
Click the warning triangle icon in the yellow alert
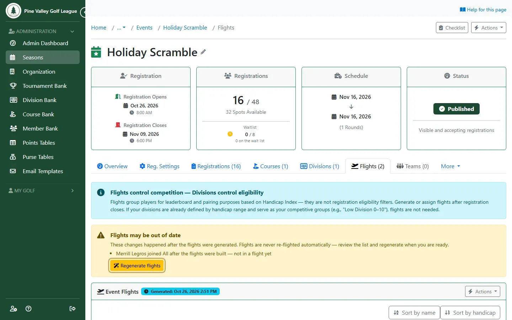click(101, 235)
